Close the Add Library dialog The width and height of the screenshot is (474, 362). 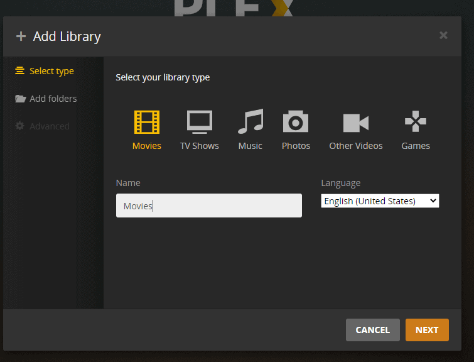(x=443, y=35)
